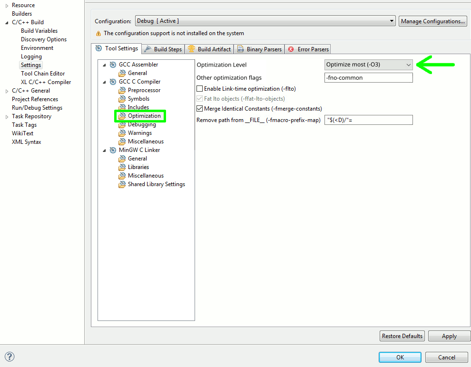This screenshot has height=367, width=471.
Task: Click the Warnings option folder icon
Action: tap(122, 133)
